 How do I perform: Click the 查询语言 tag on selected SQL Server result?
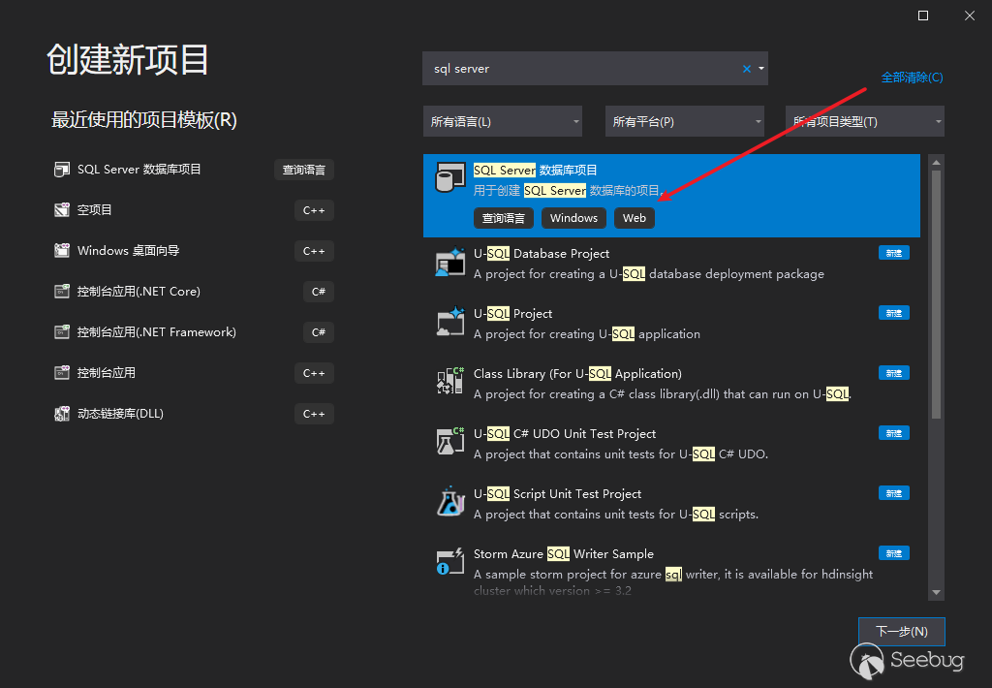(504, 218)
